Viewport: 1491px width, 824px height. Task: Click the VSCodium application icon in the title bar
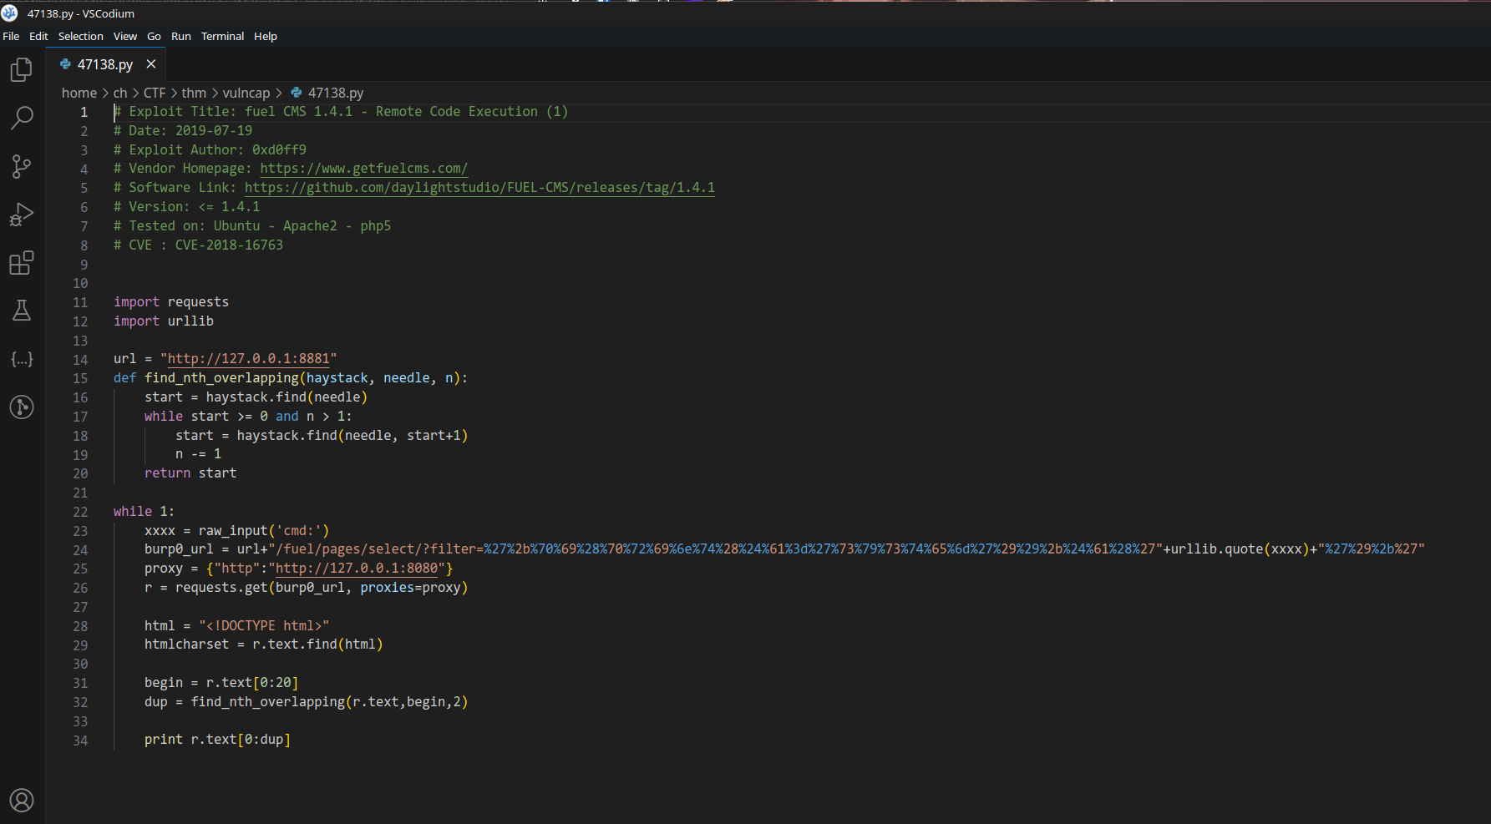tap(9, 13)
